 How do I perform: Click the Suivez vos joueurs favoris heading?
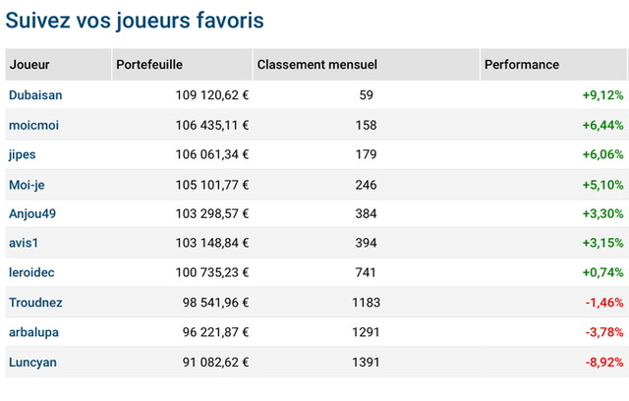(x=135, y=21)
